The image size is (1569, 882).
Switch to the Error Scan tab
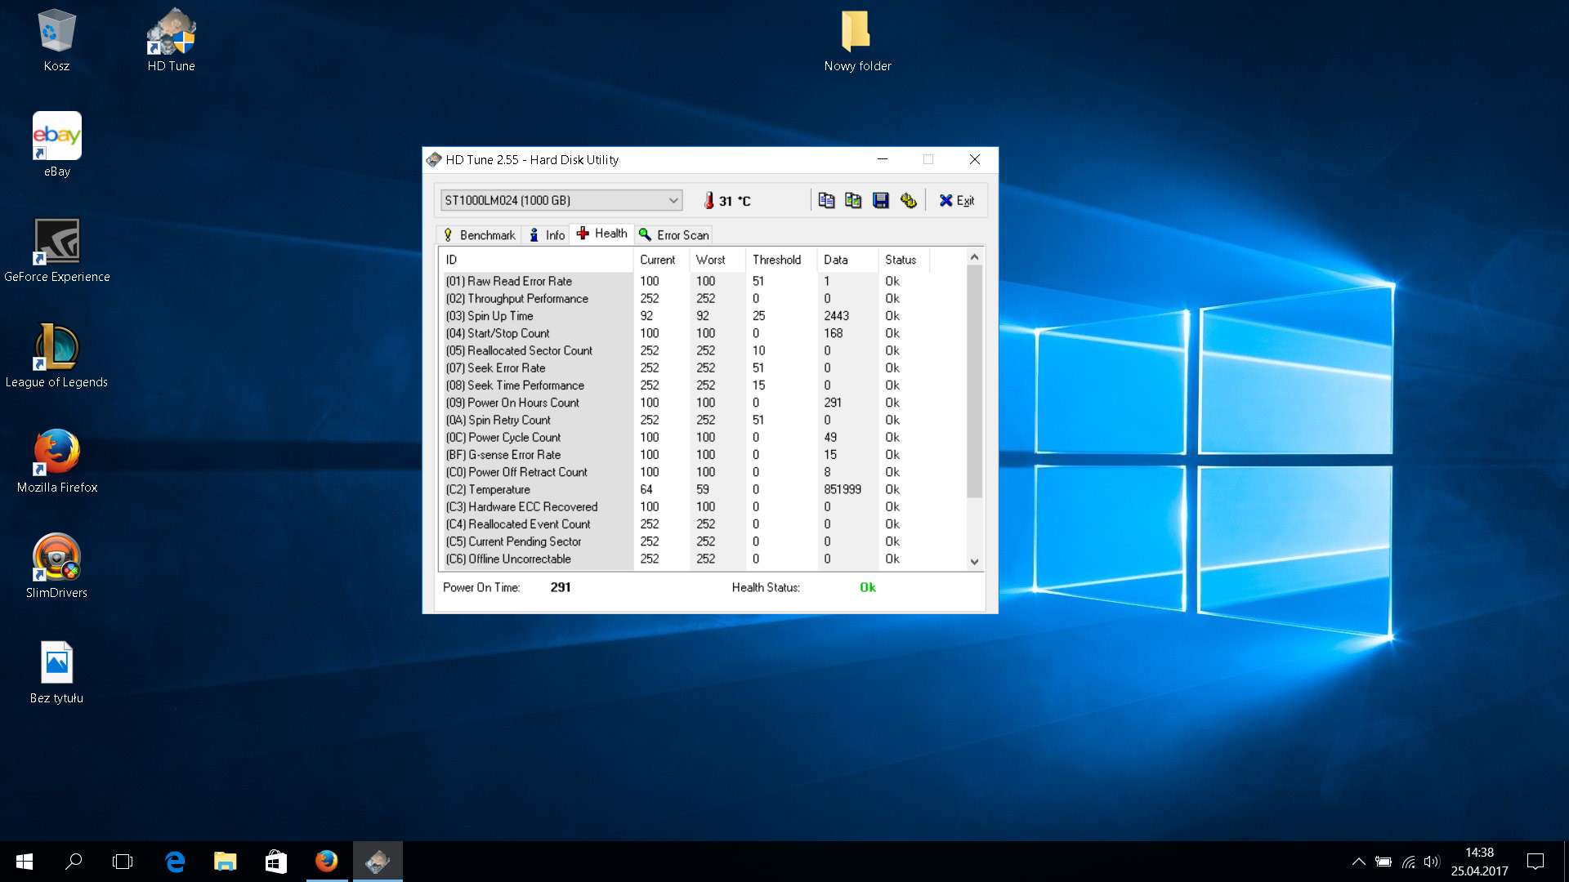pos(674,235)
